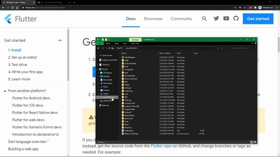Image resolution: width=280 pixels, height=157 pixels.
Task: Bookmark this page with the star icon
Action: pyautogui.click(x=245, y=7)
